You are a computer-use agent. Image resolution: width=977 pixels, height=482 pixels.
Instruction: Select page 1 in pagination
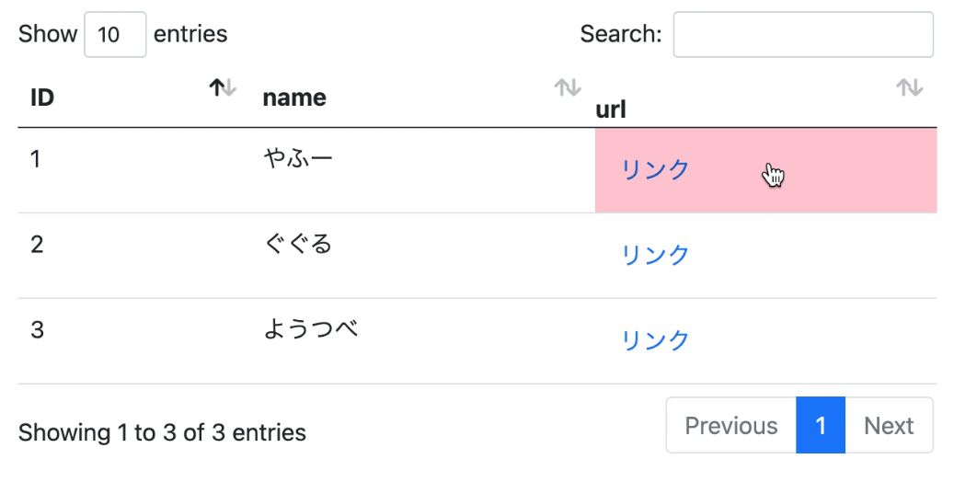coord(821,426)
